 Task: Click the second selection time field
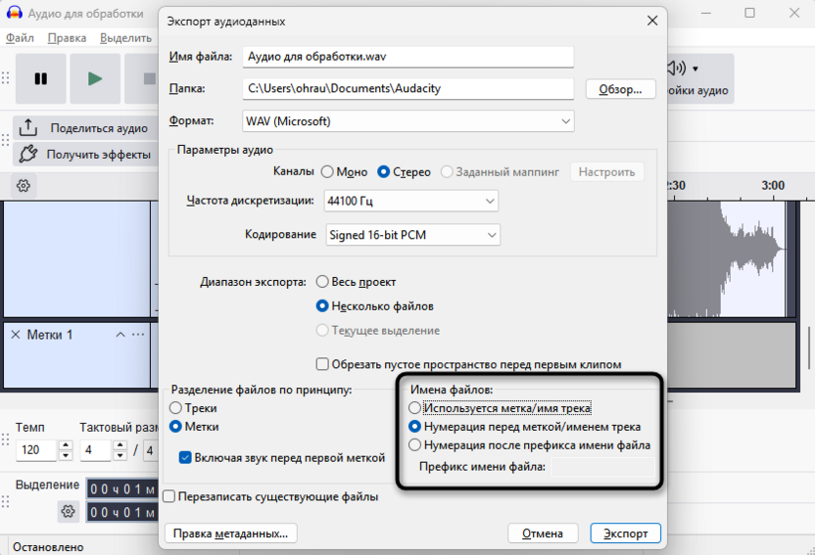tap(122, 513)
